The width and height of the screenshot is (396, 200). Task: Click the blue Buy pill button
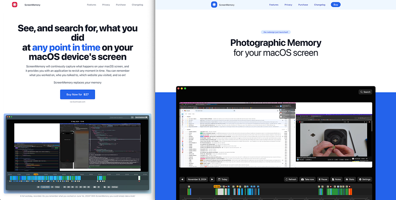(x=336, y=4)
